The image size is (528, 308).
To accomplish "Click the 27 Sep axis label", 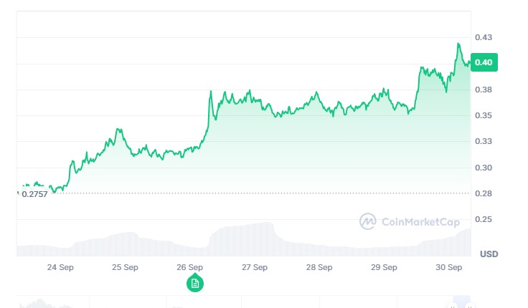I will tap(254, 267).
